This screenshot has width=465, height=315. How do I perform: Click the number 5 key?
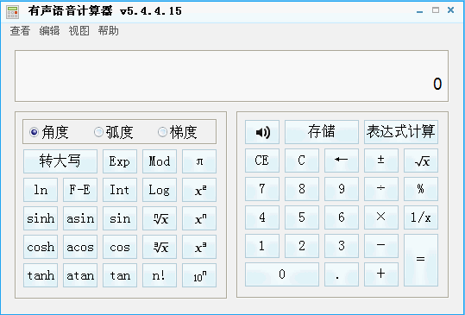coord(302,217)
